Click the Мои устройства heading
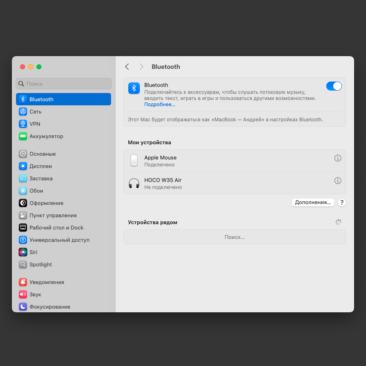Image resolution: width=366 pixels, height=366 pixels. click(149, 142)
